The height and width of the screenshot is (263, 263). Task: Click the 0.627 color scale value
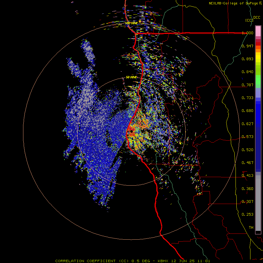click(x=248, y=124)
